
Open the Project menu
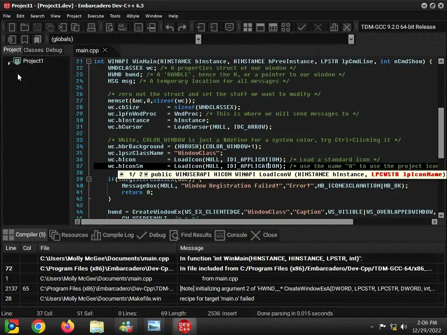pyautogui.click(x=74, y=16)
